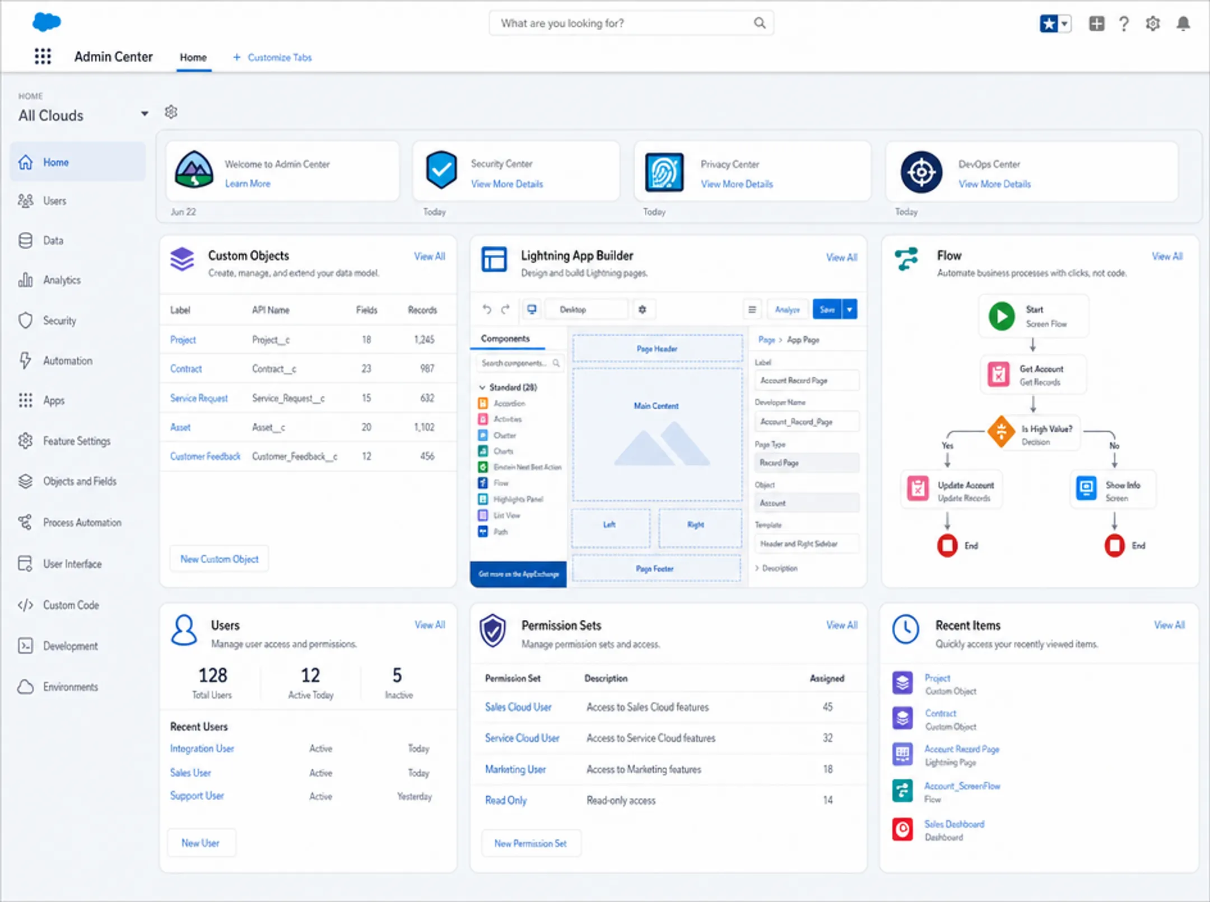The height and width of the screenshot is (902, 1210).
Task: Click the pink Get Account records icon
Action: 999,374
